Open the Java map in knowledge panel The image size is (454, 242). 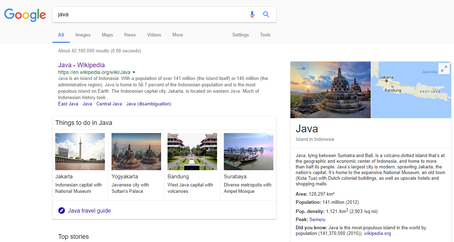412,90
